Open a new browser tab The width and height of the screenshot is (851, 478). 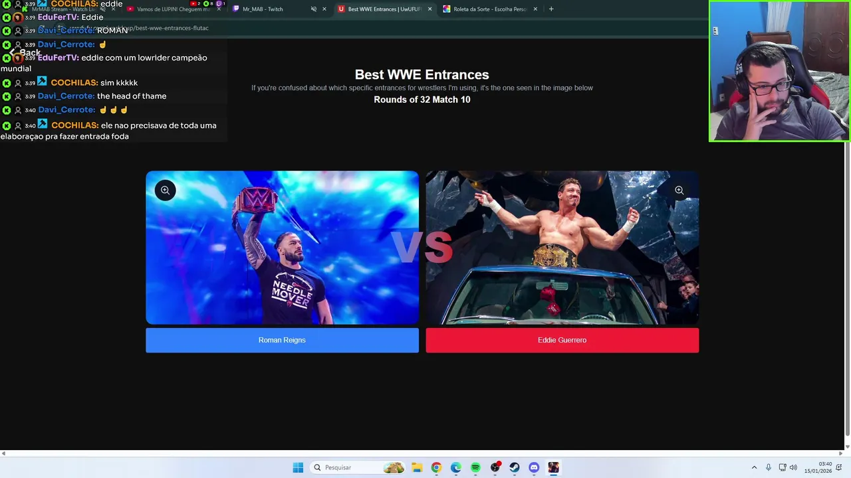click(551, 9)
